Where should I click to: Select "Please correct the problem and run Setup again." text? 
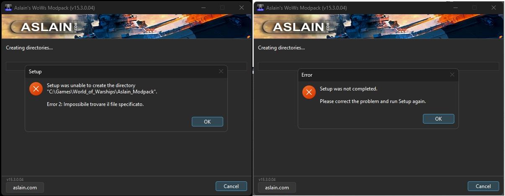[373, 101]
